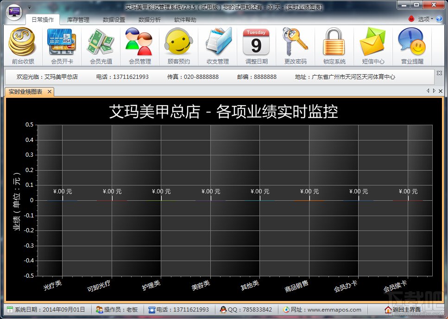Screen dimensions: 448x319
Task: Click the telephone status bar icon
Action: (x=151, y=310)
